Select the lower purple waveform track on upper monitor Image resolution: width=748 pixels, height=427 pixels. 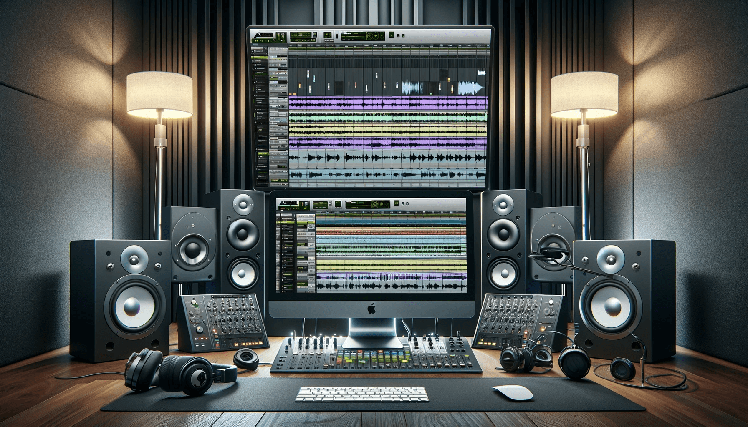click(x=388, y=143)
